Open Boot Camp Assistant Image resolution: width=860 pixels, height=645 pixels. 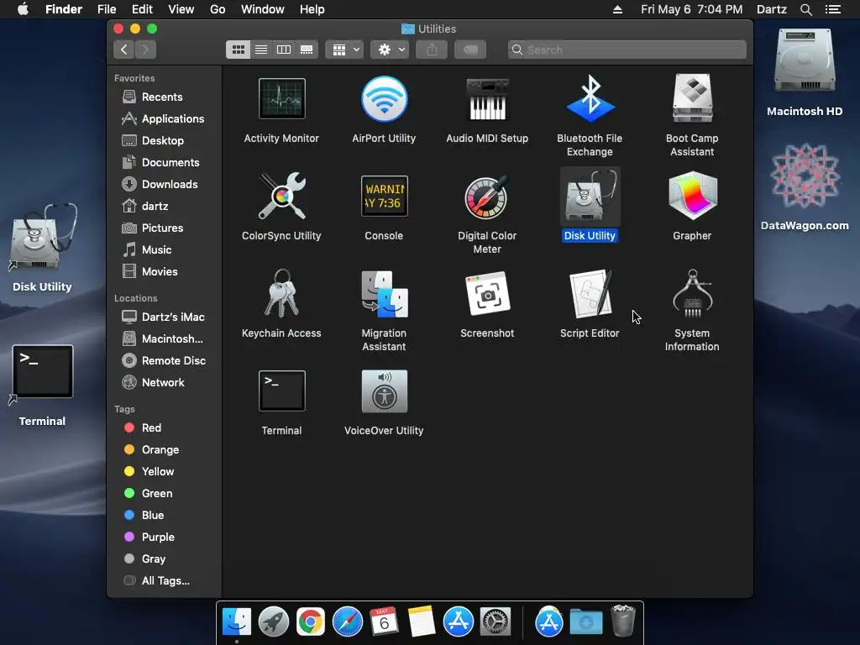point(692,99)
